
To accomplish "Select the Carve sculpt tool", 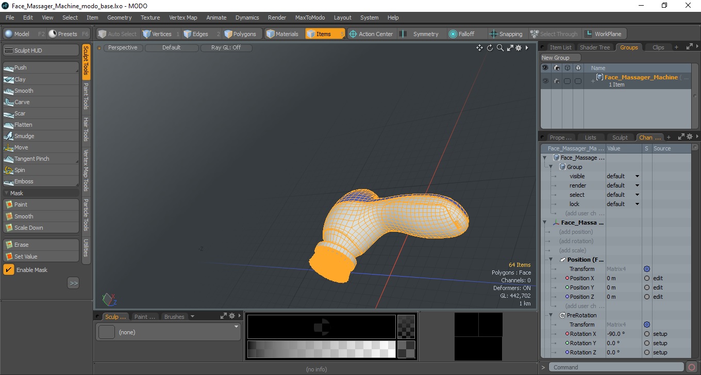I will (x=41, y=102).
